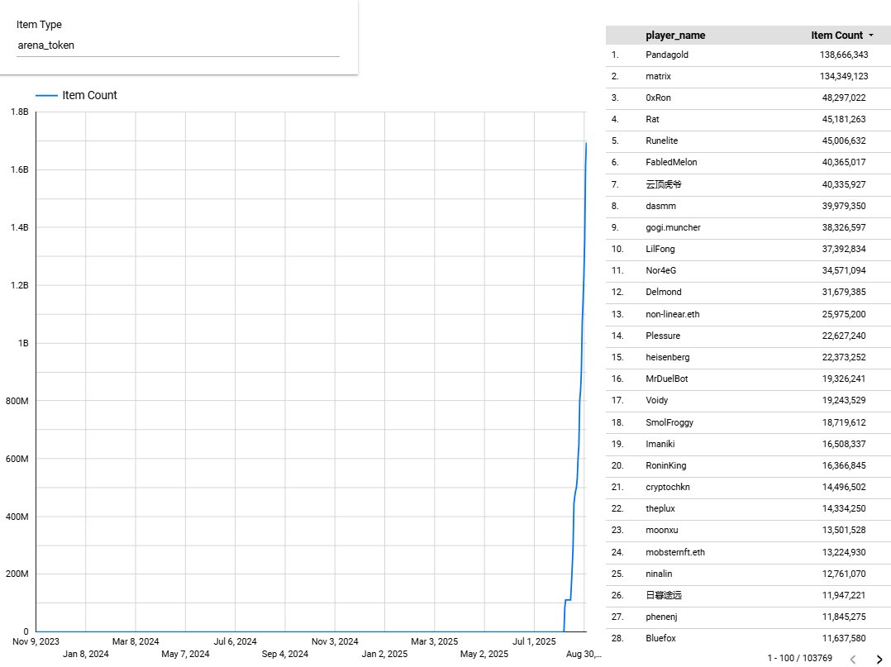Viewport: 891px width, 667px height.
Task: Click the 1.8B y-axis label
Action: 19,112
